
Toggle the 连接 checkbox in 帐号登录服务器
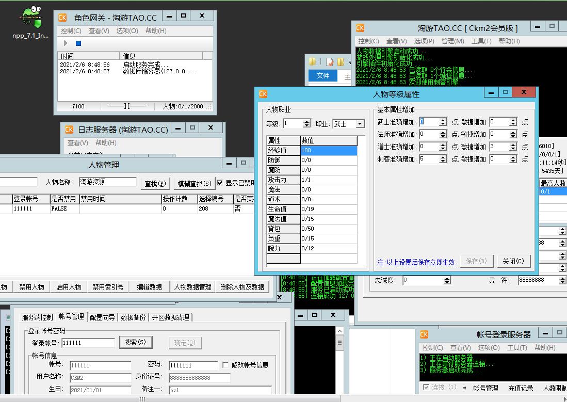(426, 387)
